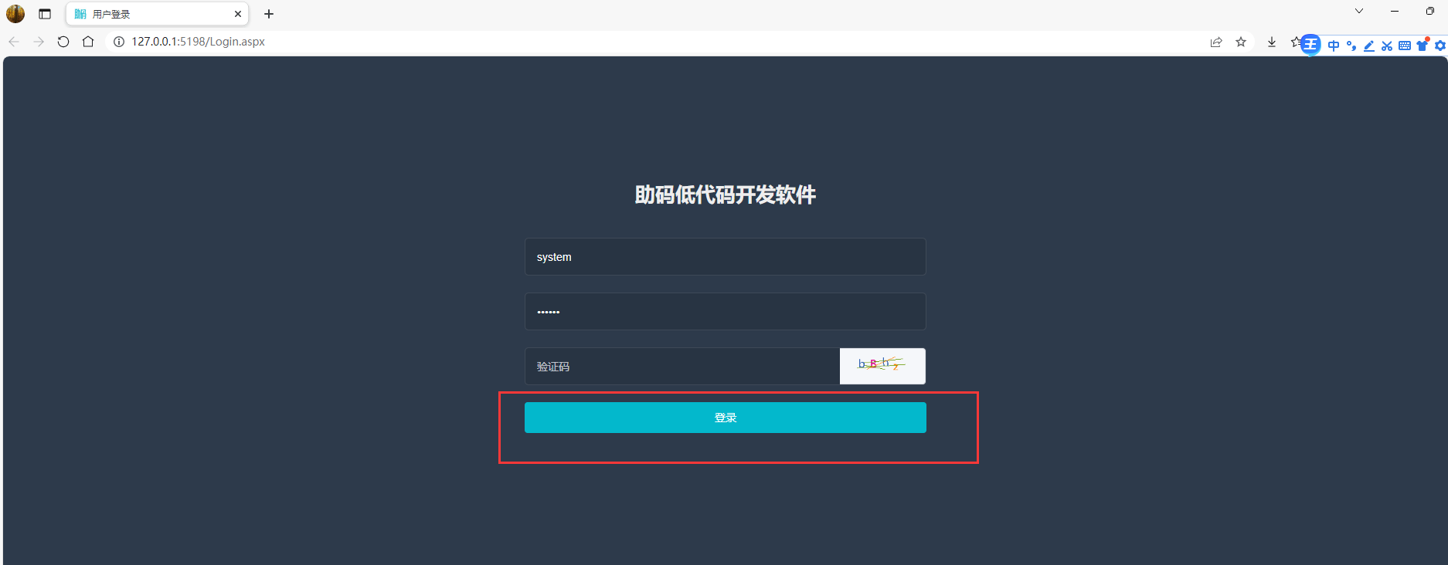Expand the tab search chevron dropdown
The image size is (1448, 565).
pos(1359,12)
